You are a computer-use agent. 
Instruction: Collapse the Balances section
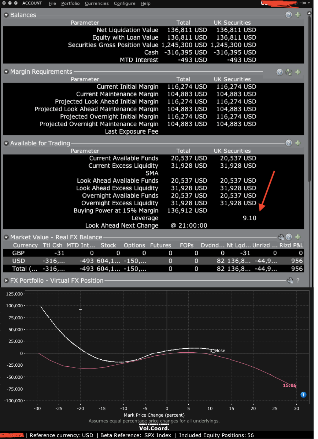(6, 15)
